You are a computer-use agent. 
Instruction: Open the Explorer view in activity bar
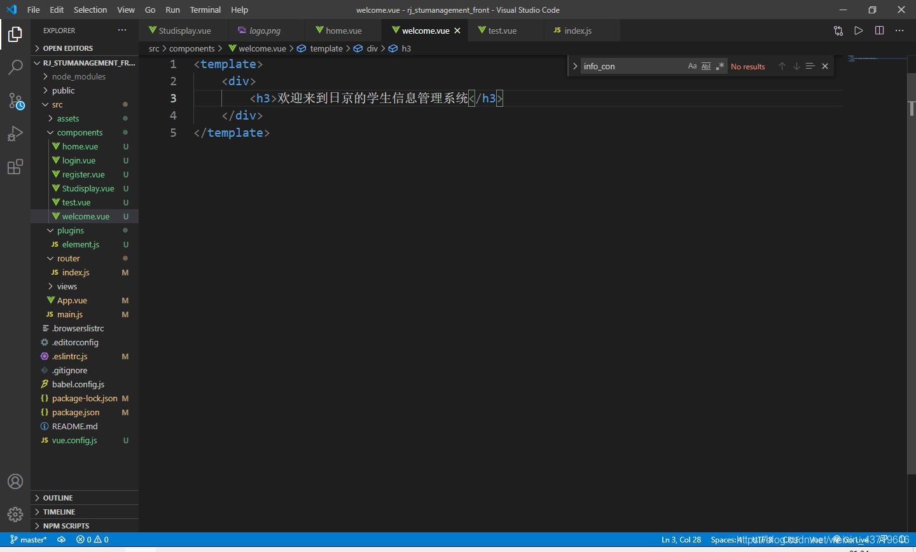coord(15,34)
